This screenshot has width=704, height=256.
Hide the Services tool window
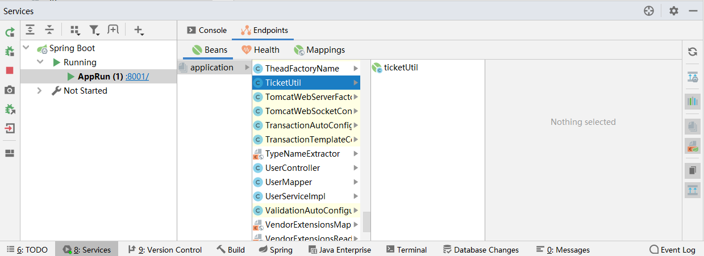tap(693, 11)
